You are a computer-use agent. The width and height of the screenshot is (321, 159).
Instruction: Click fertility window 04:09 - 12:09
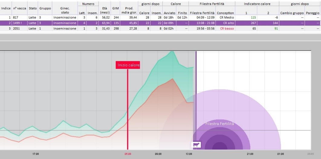coord(206,17)
